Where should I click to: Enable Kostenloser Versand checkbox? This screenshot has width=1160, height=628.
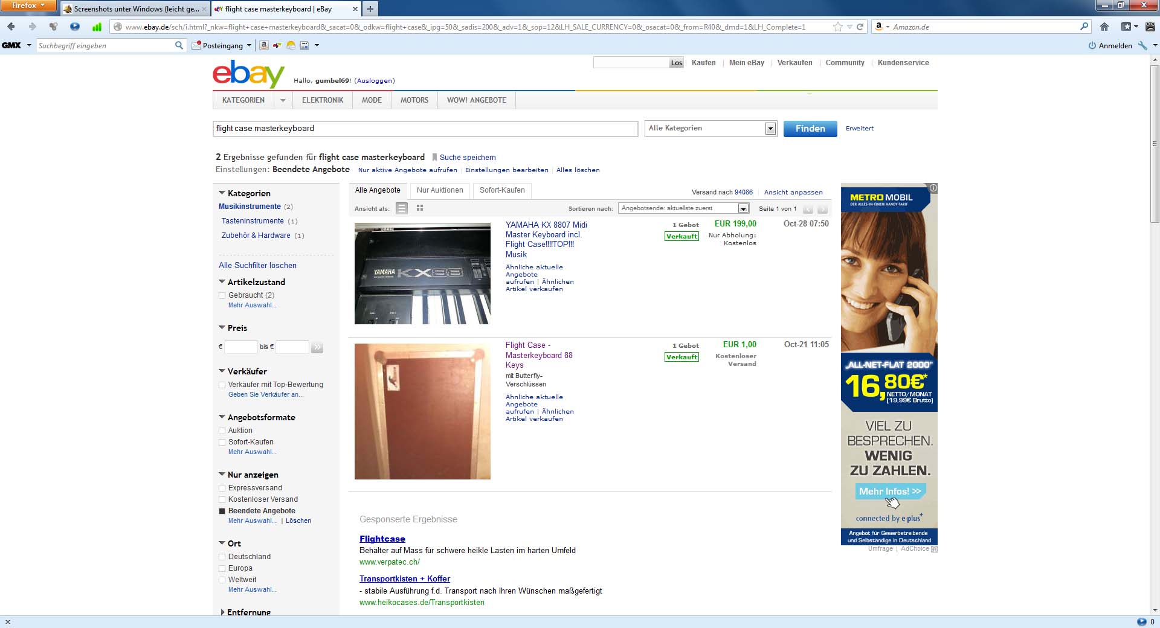[222, 499]
